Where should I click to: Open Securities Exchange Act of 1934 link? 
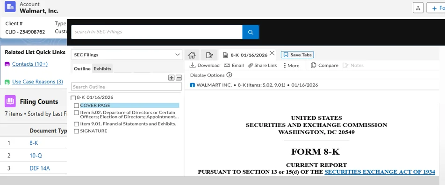coord(380,171)
